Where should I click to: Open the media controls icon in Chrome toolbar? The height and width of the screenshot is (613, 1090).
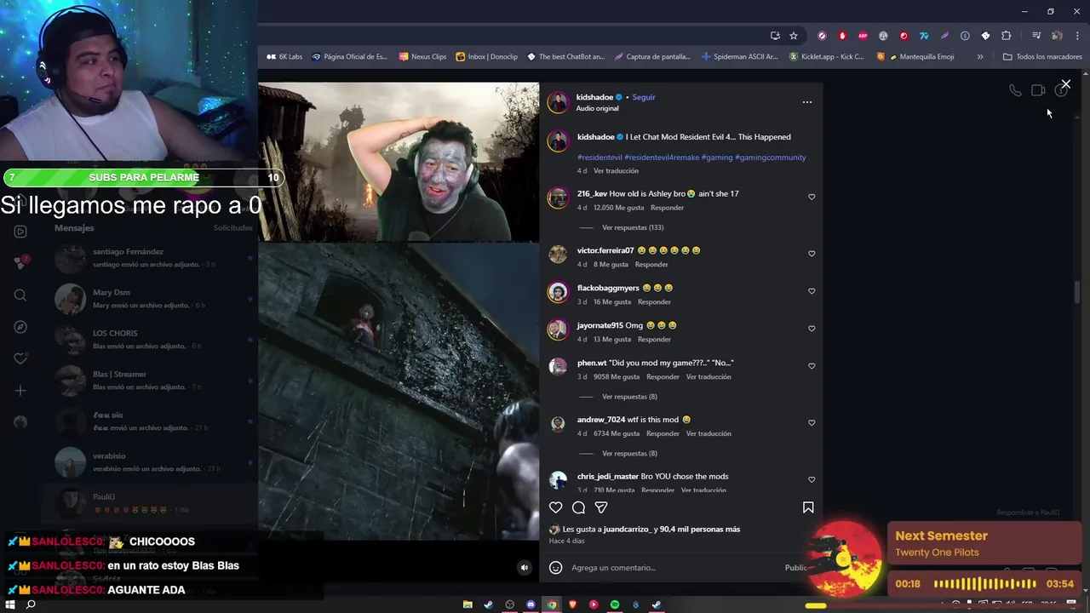(1036, 36)
